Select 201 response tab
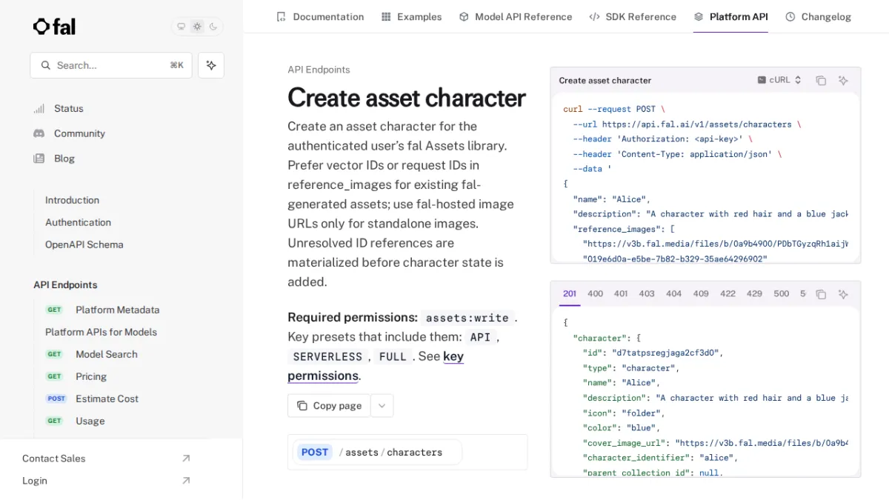The image size is (889, 500). (570, 294)
